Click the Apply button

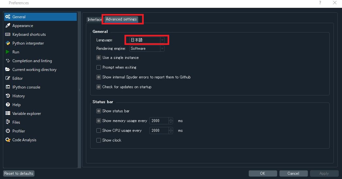click(x=324, y=173)
